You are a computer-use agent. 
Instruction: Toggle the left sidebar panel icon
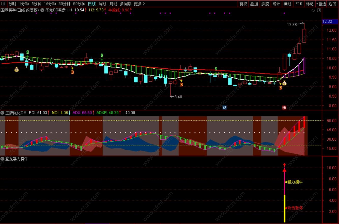tap(3, 4)
